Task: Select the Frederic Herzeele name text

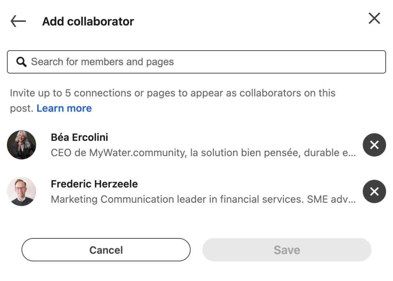Action: [x=94, y=184]
